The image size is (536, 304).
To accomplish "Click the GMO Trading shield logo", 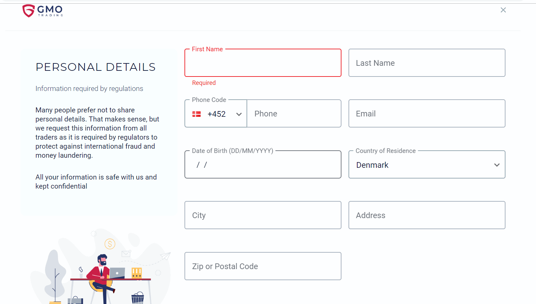I will point(29,11).
